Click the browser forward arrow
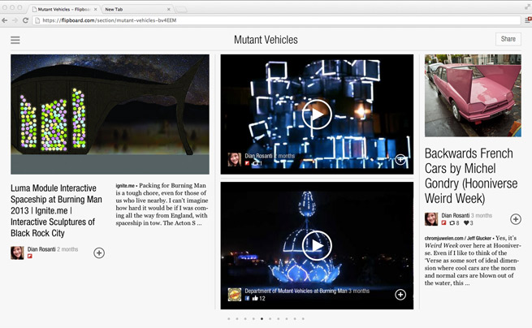The image size is (532, 328). [15, 20]
